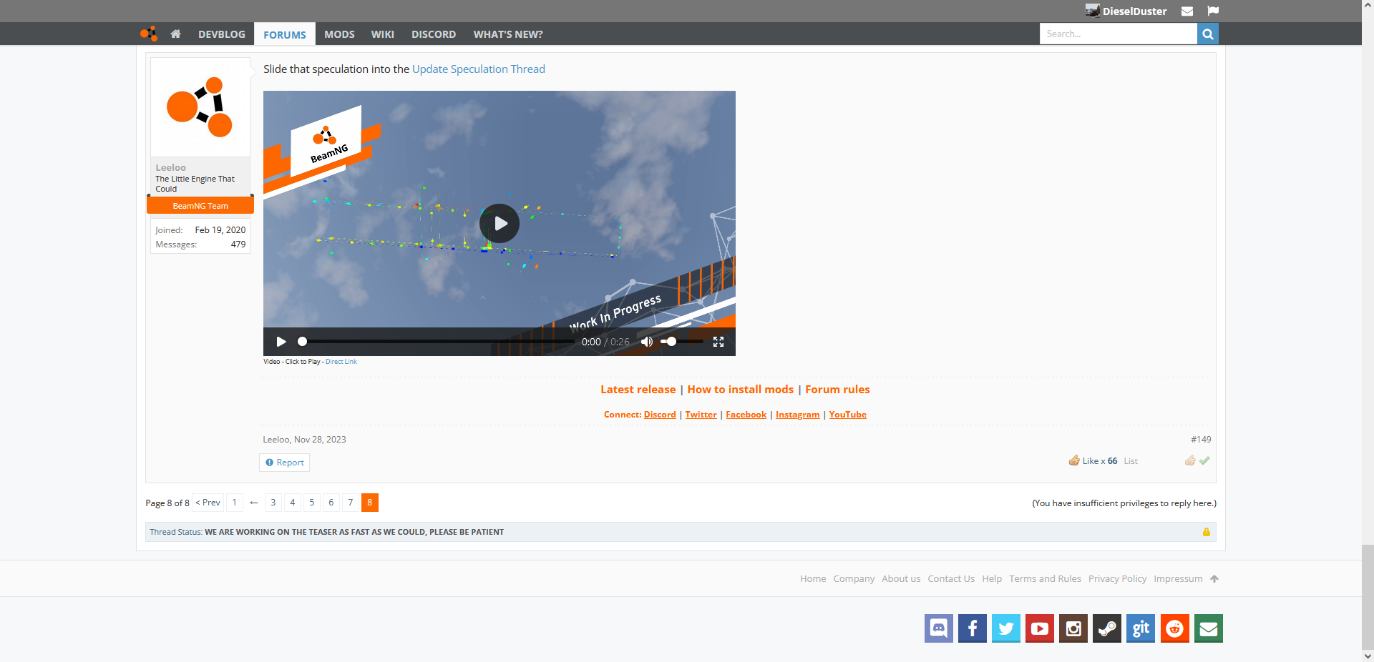The height and width of the screenshot is (662, 1374).
Task: Open Leeloo's username profile link
Action: [170, 168]
